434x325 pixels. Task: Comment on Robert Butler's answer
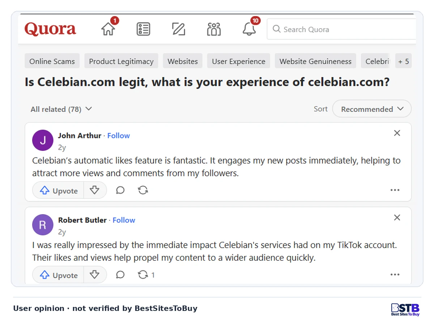pyautogui.click(x=120, y=275)
